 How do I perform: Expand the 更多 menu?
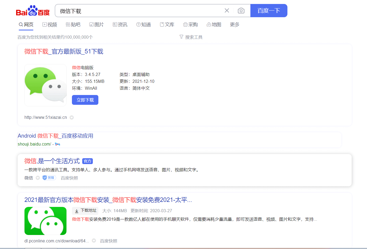[235, 25]
